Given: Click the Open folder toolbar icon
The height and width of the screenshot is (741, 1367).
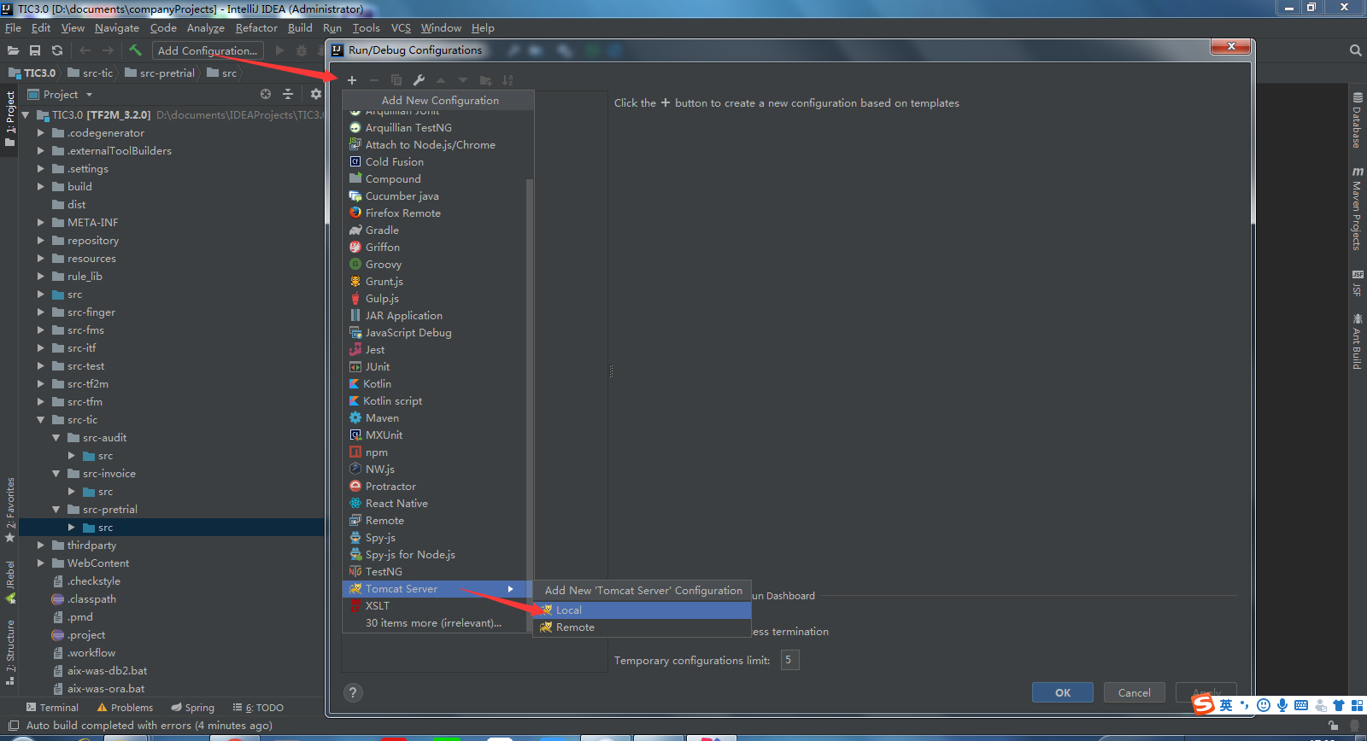Looking at the screenshot, I should point(13,50).
